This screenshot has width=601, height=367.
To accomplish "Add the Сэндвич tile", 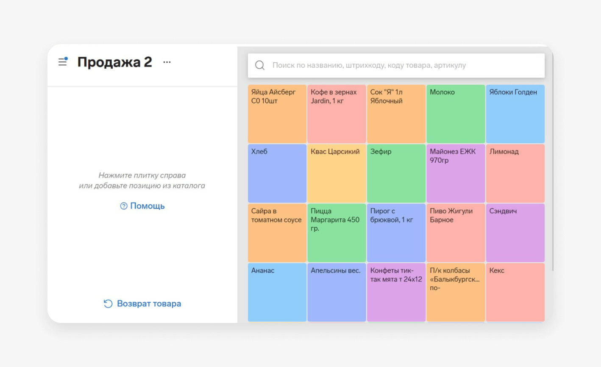I will tap(515, 233).
